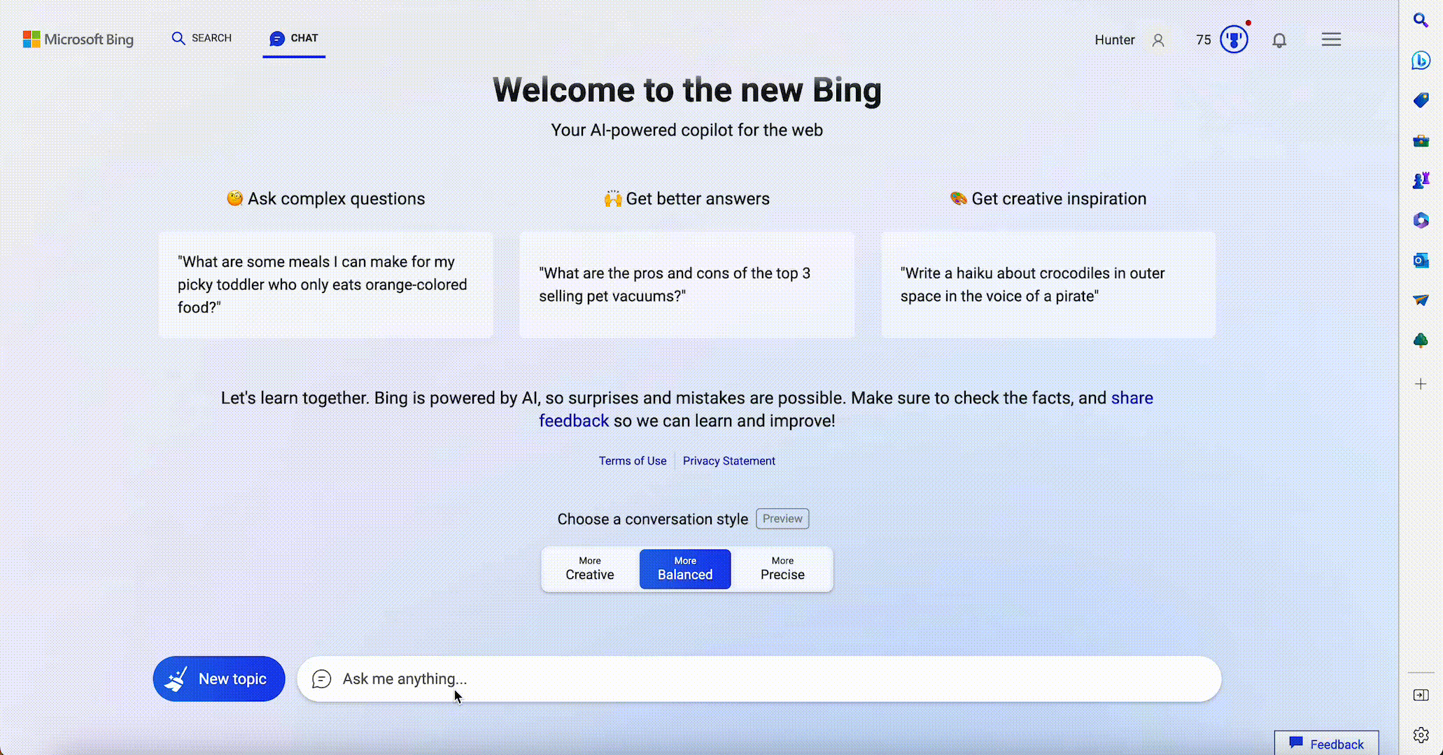Click the Ask complex questions heading
Image resolution: width=1443 pixels, height=755 pixels.
click(326, 199)
